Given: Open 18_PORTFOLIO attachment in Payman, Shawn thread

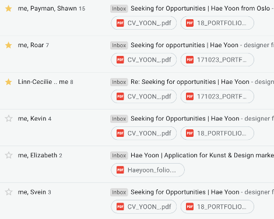Looking at the screenshot, I should pyautogui.click(x=217, y=23).
